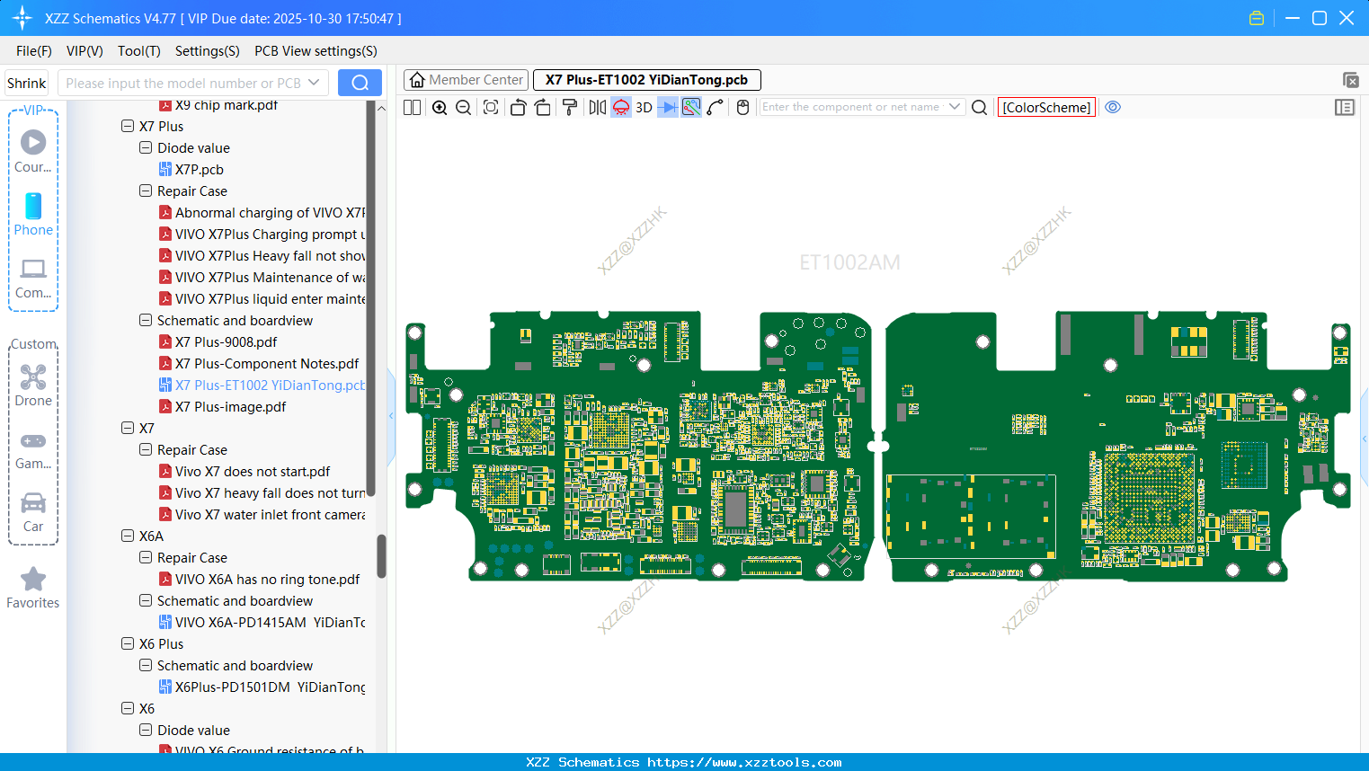The image size is (1369, 771).
Task: Select the Car category
Action: [x=33, y=511]
